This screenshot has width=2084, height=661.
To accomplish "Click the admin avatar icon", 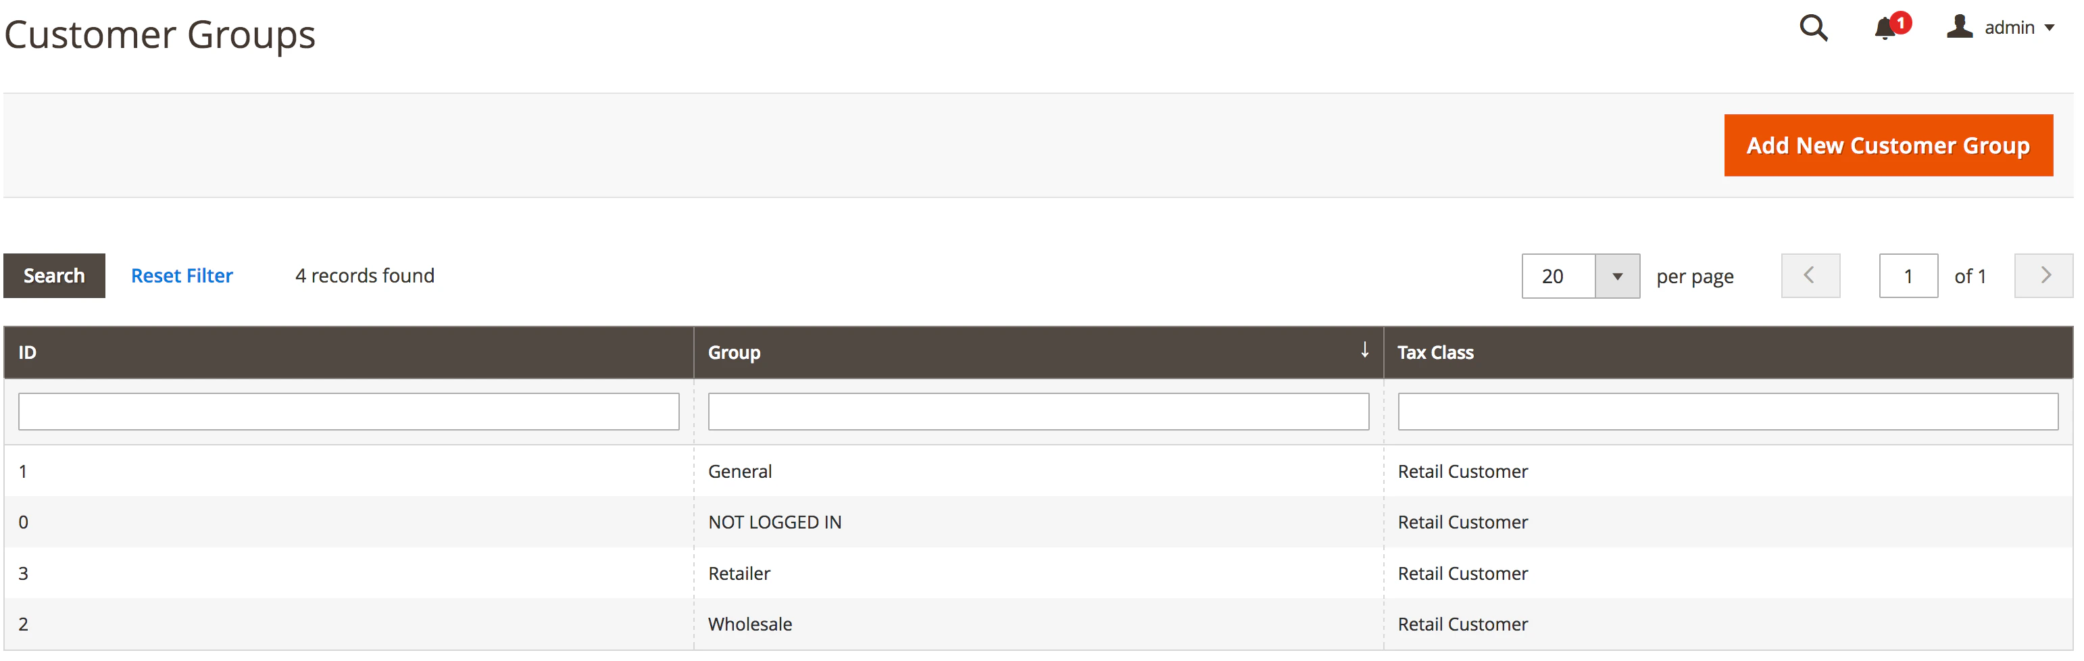I will [1960, 27].
